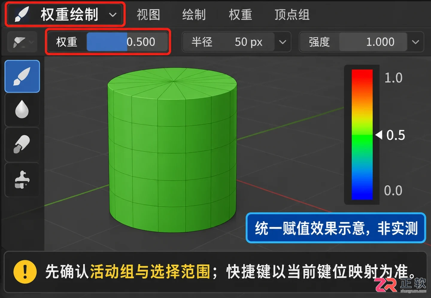This screenshot has width=431, height=298.
Task: Click the 活动组与选择范围 highlighted text
Action: (150, 272)
